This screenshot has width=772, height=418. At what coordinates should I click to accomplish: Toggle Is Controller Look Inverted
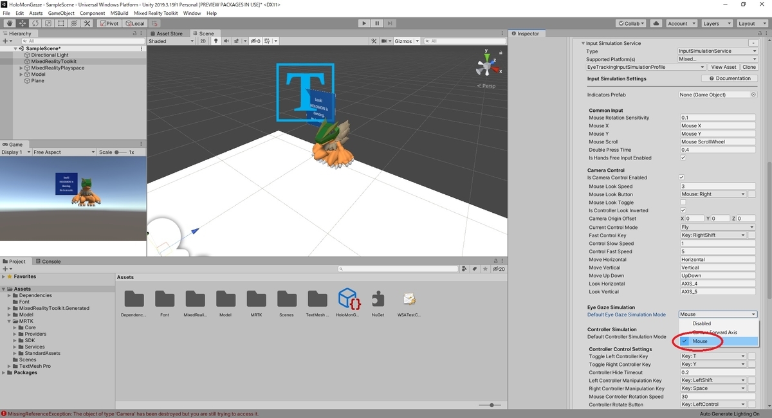click(683, 210)
